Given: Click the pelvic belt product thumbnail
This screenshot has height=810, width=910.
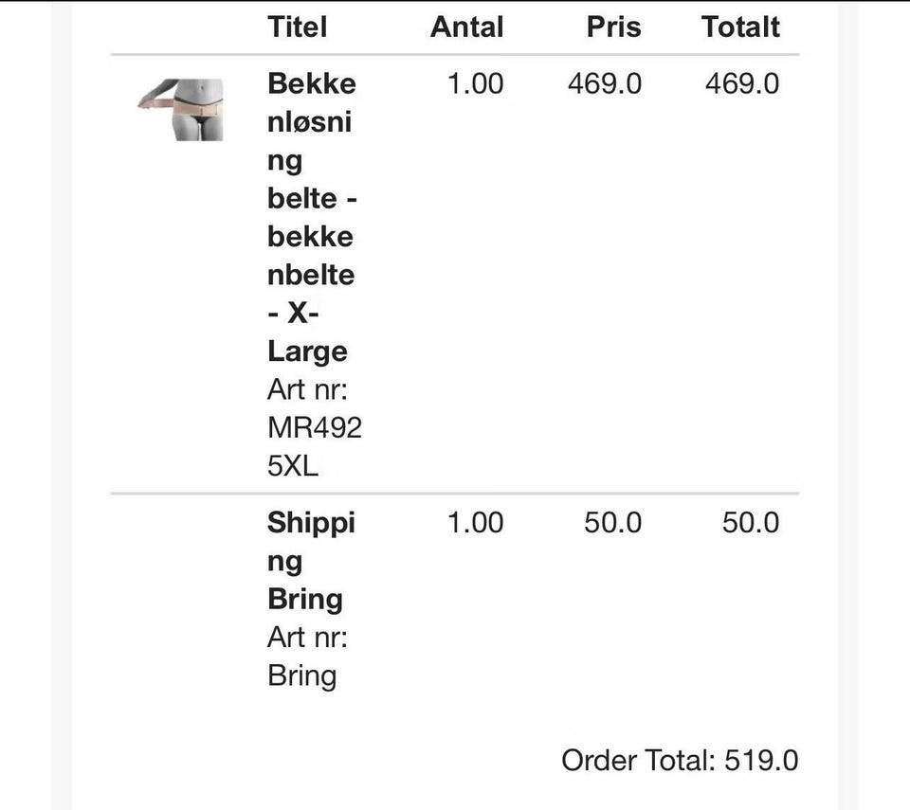Looking at the screenshot, I should pyautogui.click(x=180, y=110).
